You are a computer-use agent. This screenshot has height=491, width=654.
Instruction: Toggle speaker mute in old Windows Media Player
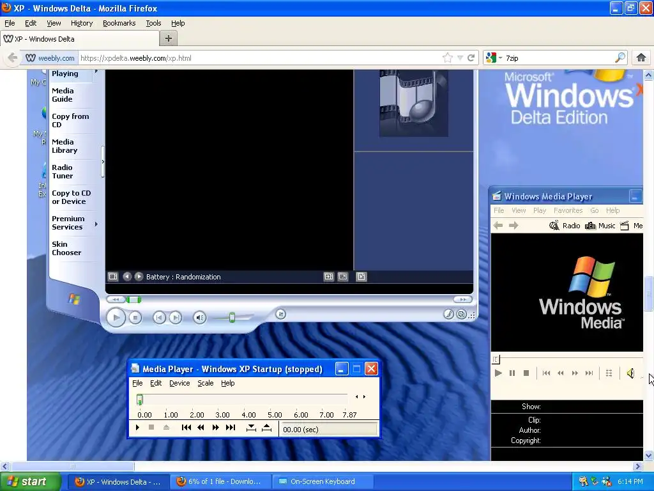(630, 373)
